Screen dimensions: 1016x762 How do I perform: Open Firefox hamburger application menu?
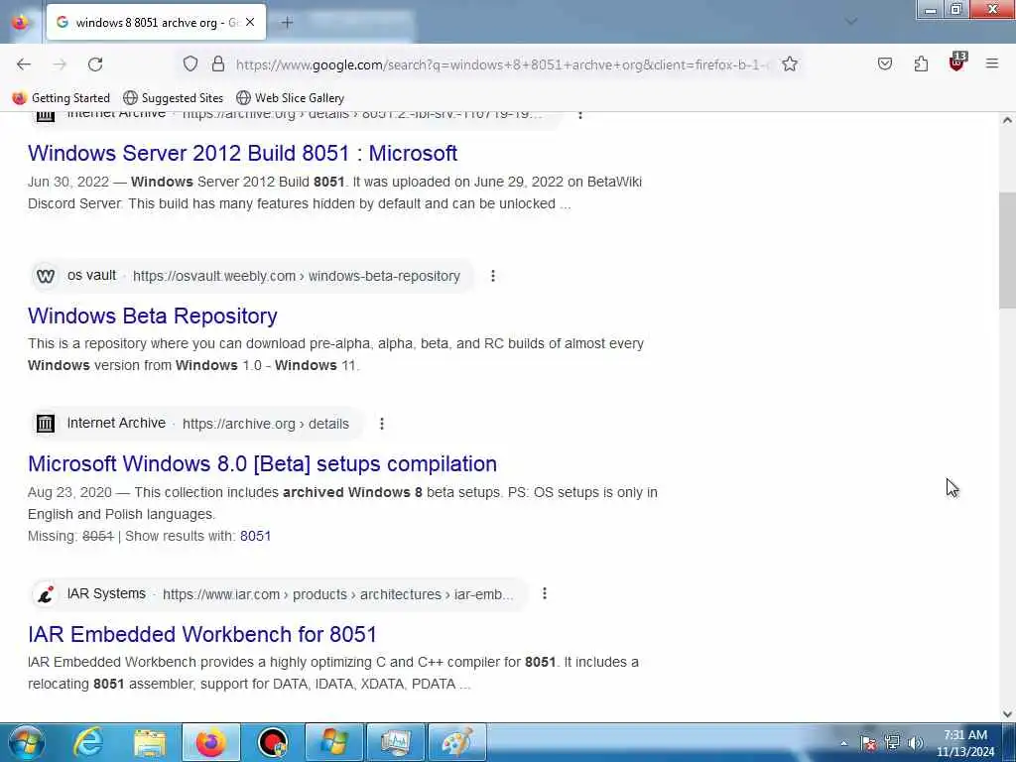pos(992,63)
